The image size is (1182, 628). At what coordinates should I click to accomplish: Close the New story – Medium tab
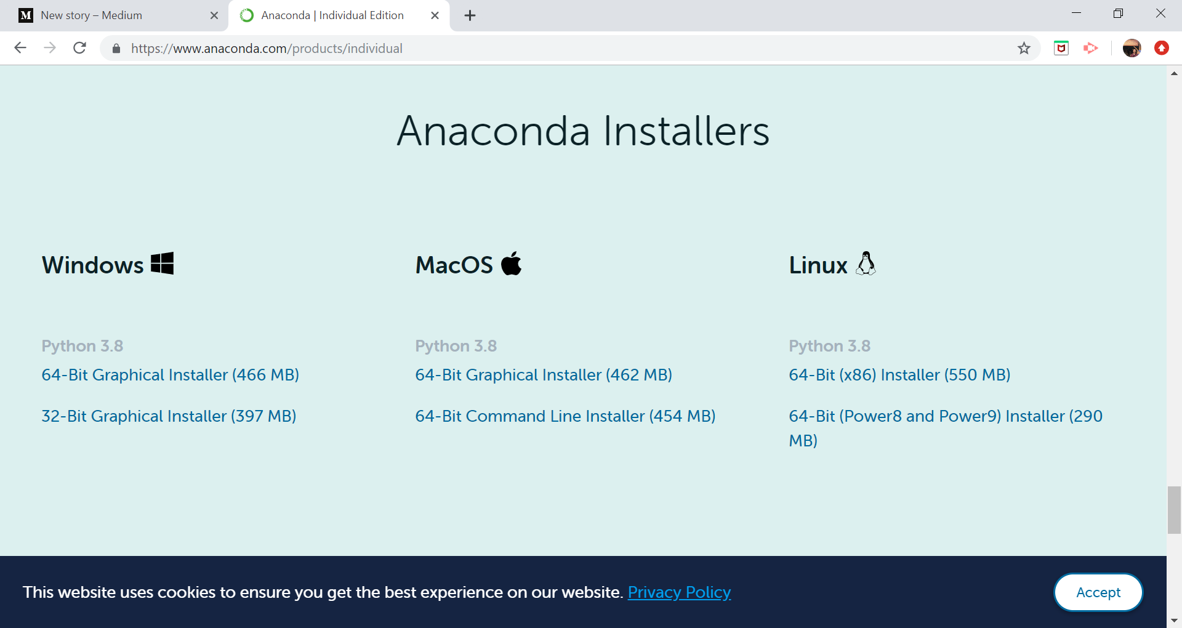click(214, 15)
